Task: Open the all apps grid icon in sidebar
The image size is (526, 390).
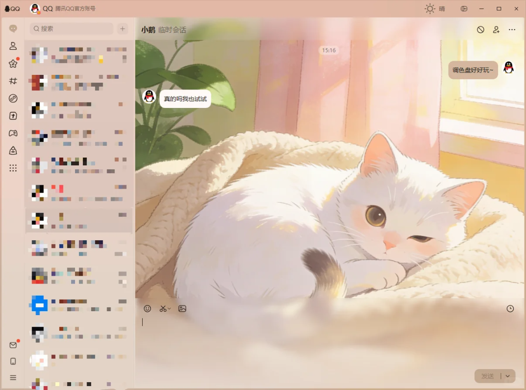Action: (13, 168)
